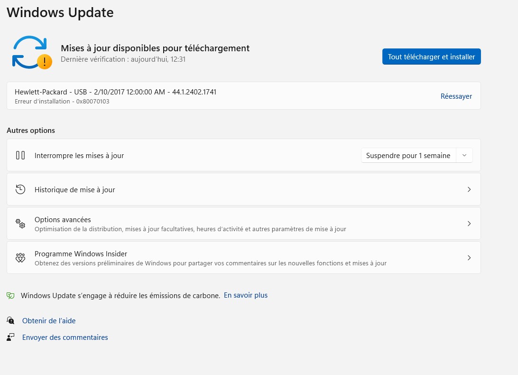Open Envoyer des commentaires link

click(x=65, y=337)
